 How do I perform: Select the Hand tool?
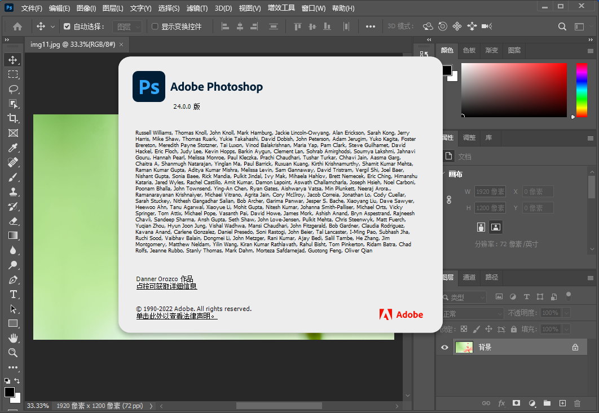click(12, 338)
